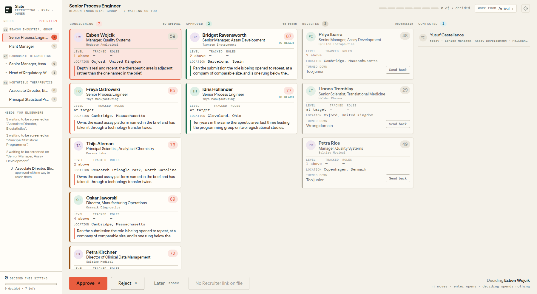Click Oskar Jaworski's OJ avatar
Screen dimensions: 537x294
point(78,200)
